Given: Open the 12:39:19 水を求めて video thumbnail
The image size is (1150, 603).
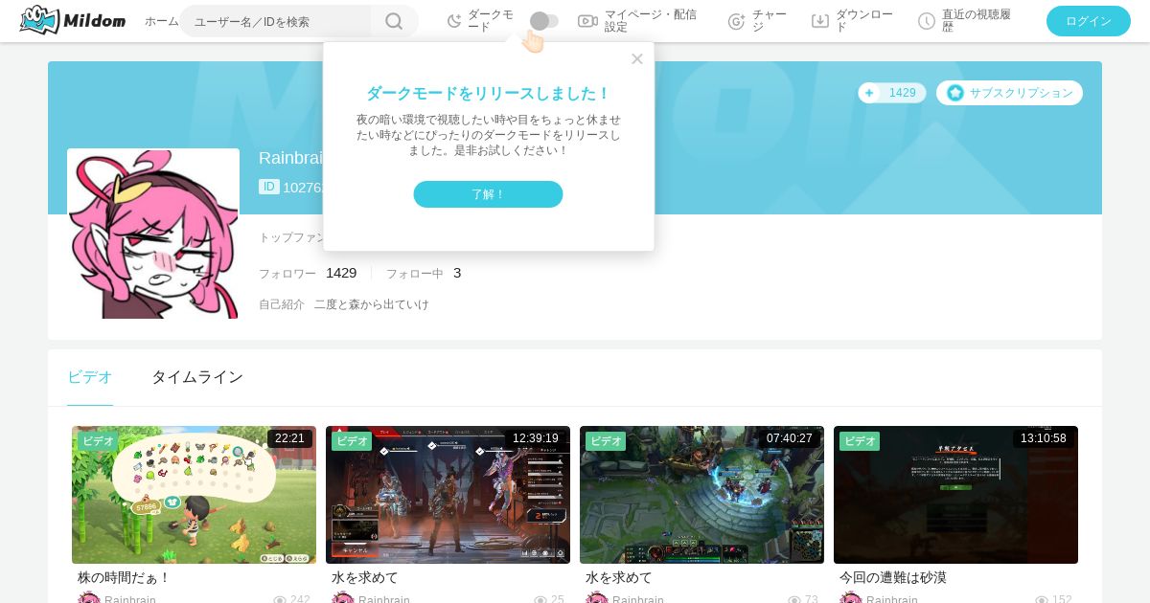Looking at the screenshot, I should (448, 495).
